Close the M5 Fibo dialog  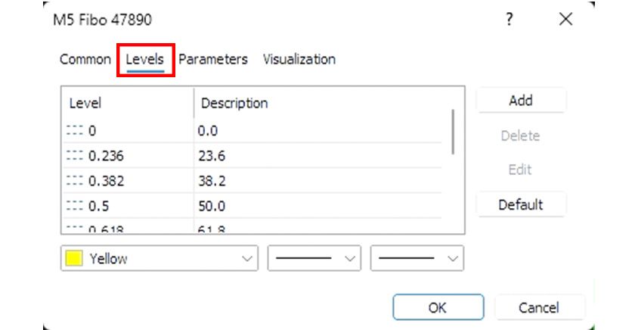pyautogui.click(x=565, y=19)
